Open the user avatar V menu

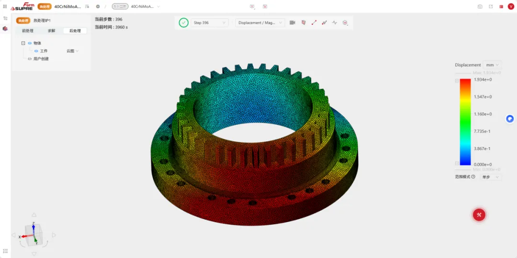511,7
